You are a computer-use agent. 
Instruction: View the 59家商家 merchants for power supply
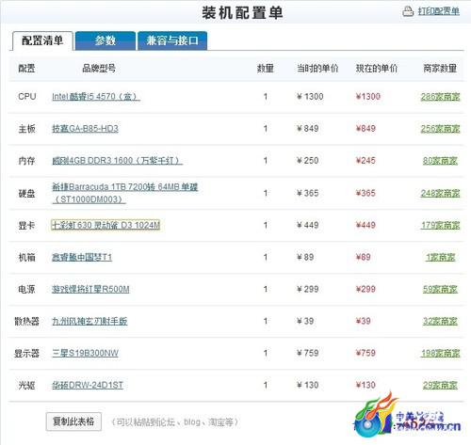pyautogui.click(x=440, y=289)
